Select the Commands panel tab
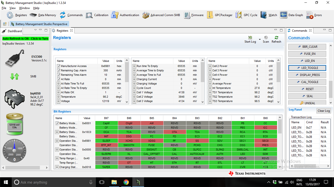 tap(300, 31)
